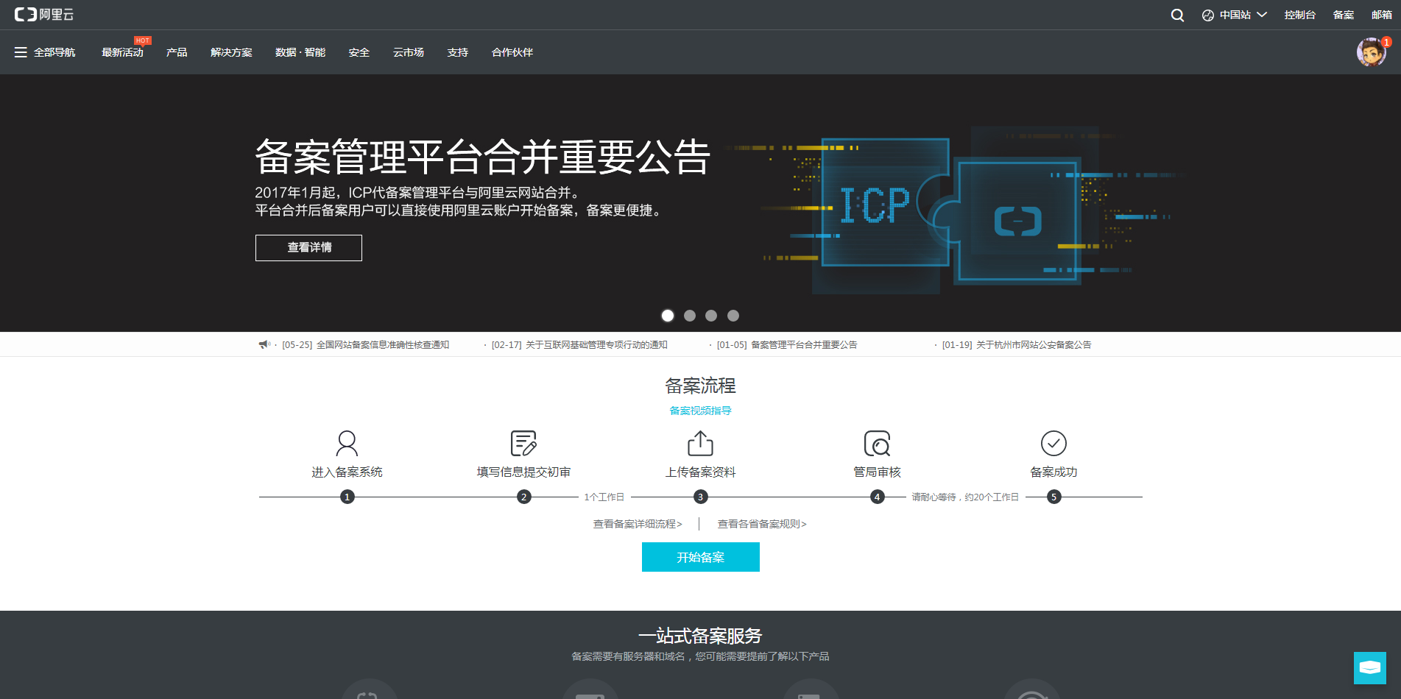The image size is (1401, 699).
Task: Open the 云市场 menu
Action: point(409,52)
